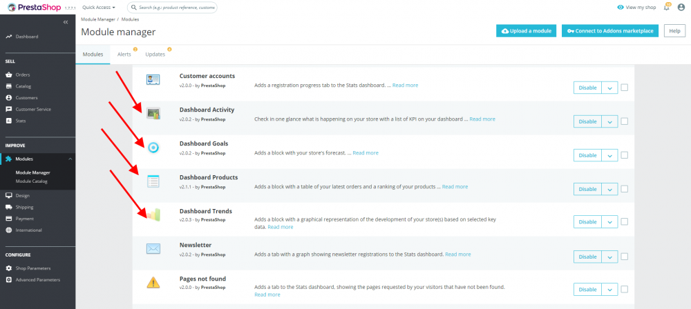691x309 pixels.
Task: Click the Dashboard Trends bar chart icon
Action: (x=153, y=215)
